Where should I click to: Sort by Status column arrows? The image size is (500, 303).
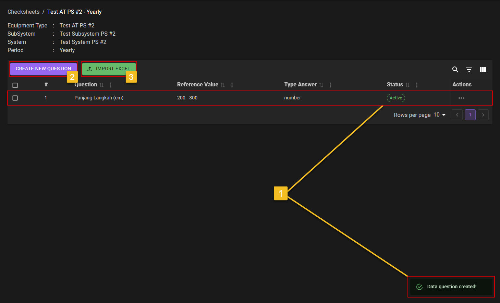coord(407,85)
